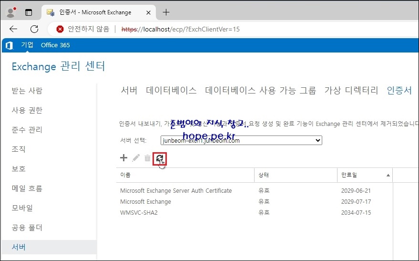Click the 안전하지 않음 security label
Image resolution: width=419 pixels, height=261 pixels.
coord(89,29)
